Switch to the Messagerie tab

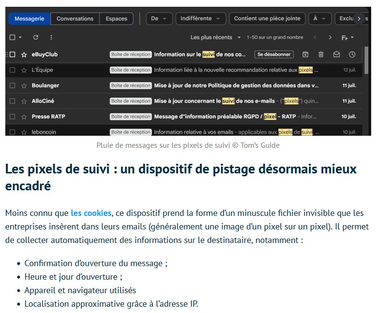(30, 19)
